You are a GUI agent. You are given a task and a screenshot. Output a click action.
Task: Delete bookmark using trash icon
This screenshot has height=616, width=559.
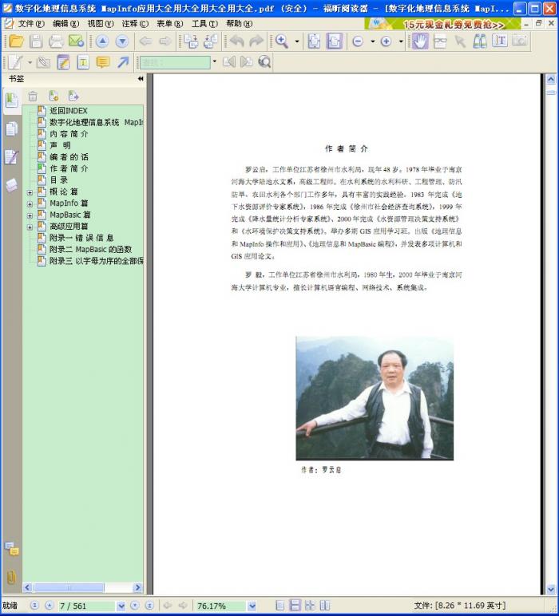[x=33, y=96]
